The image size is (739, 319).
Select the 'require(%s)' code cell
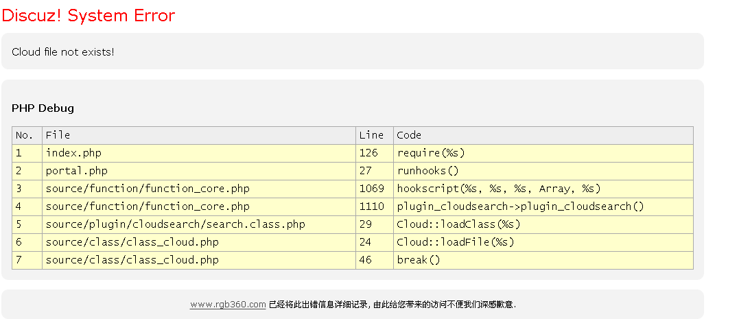pos(543,153)
